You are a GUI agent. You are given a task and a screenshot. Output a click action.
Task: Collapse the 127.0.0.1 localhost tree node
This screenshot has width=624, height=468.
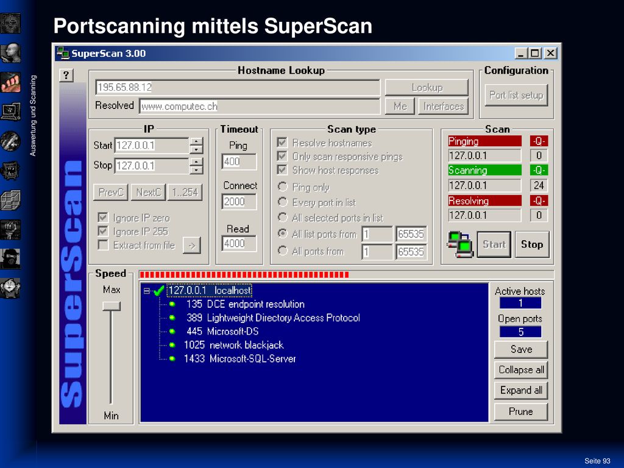[x=147, y=291]
